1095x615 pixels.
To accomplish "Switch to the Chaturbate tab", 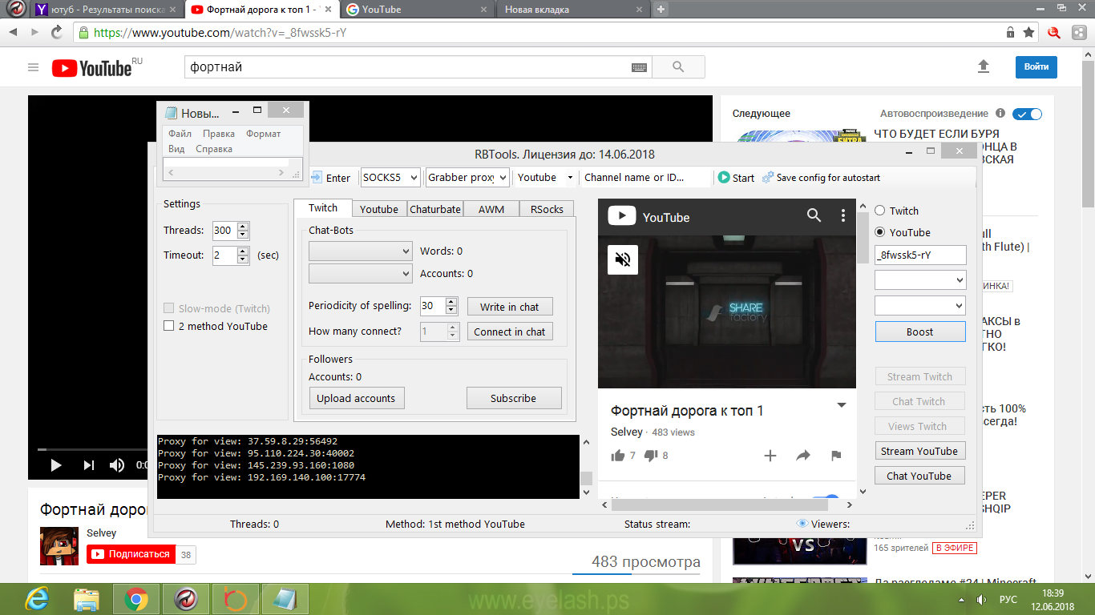I will pyautogui.click(x=435, y=209).
